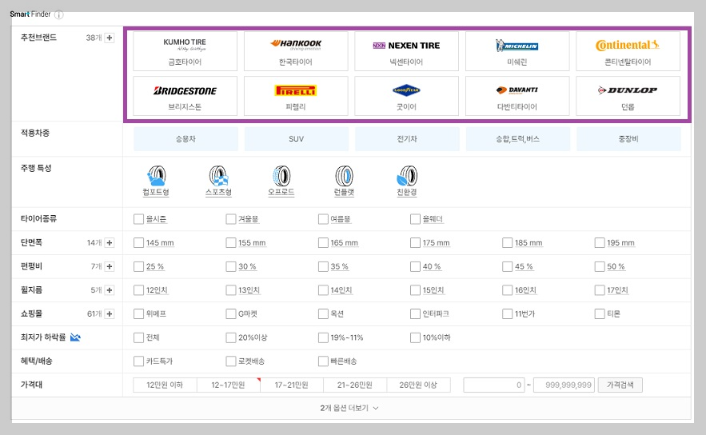
Task: Check the 티몬 shopping mall box
Action: pos(600,314)
